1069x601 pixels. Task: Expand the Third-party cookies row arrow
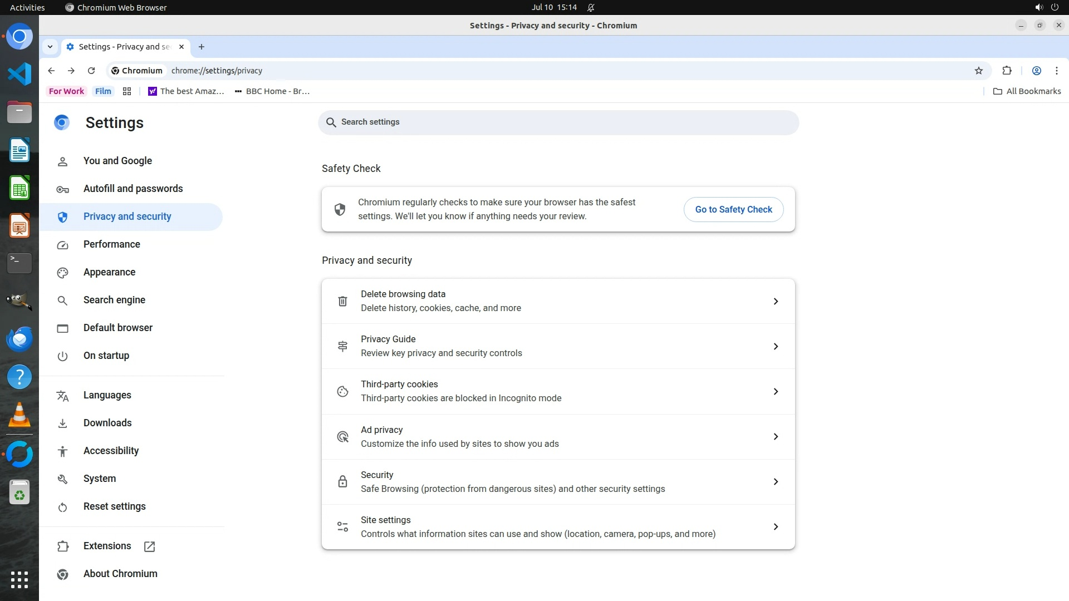(x=776, y=391)
